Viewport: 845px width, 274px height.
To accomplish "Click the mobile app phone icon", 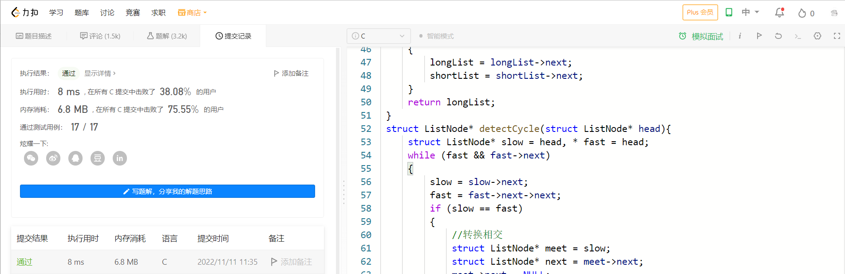I will tap(729, 12).
